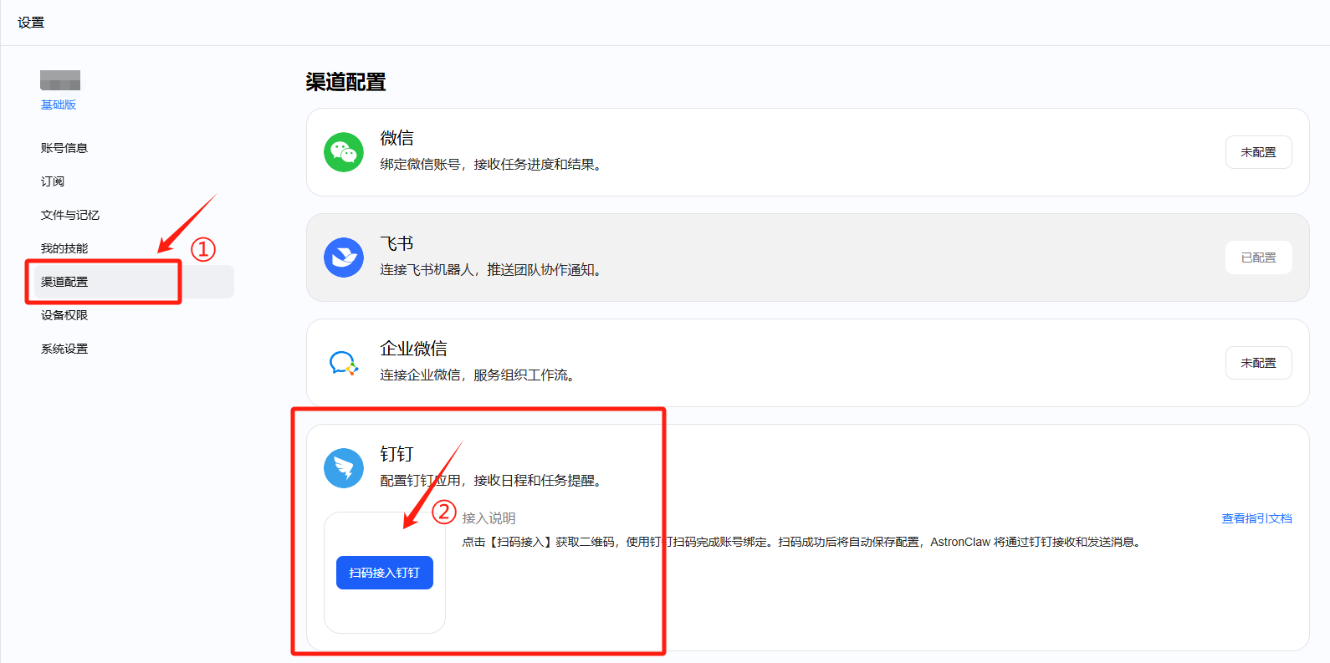The width and height of the screenshot is (1330, 663).
Task: Click the green WeChat icon
Action: [x=344, y=152]
